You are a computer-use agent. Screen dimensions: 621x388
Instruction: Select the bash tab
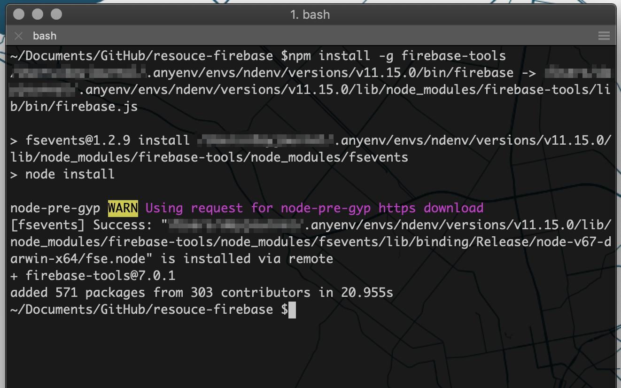[45, 36]
